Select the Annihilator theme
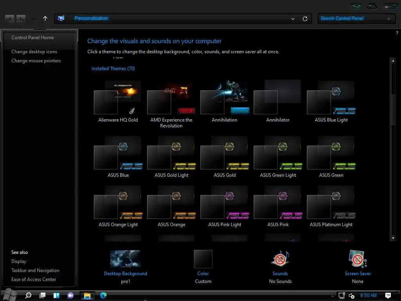Viewport: 401px width, 301px height. pyautogui.click(x=278, y=101)
